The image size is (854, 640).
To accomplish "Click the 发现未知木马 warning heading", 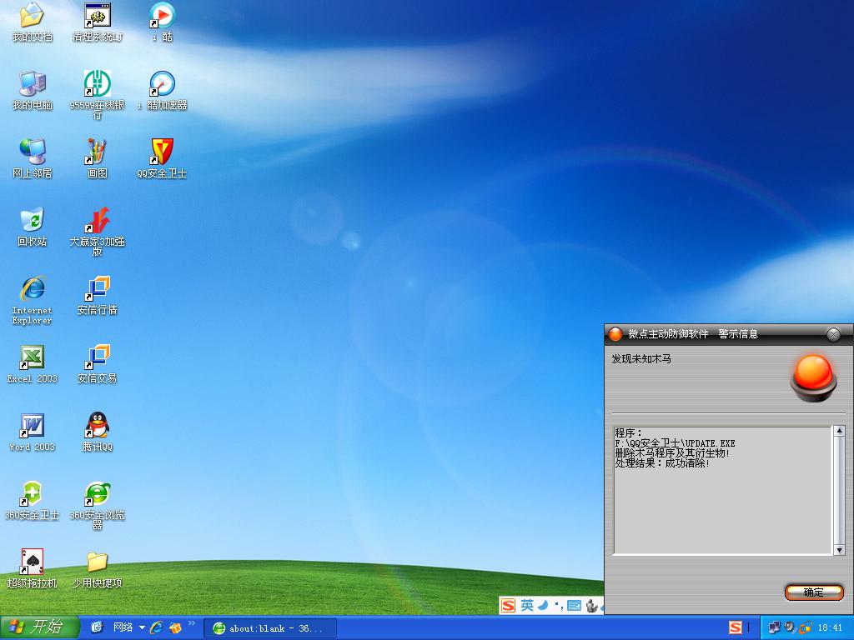I will pyautogui.click(x=641, y=359).
